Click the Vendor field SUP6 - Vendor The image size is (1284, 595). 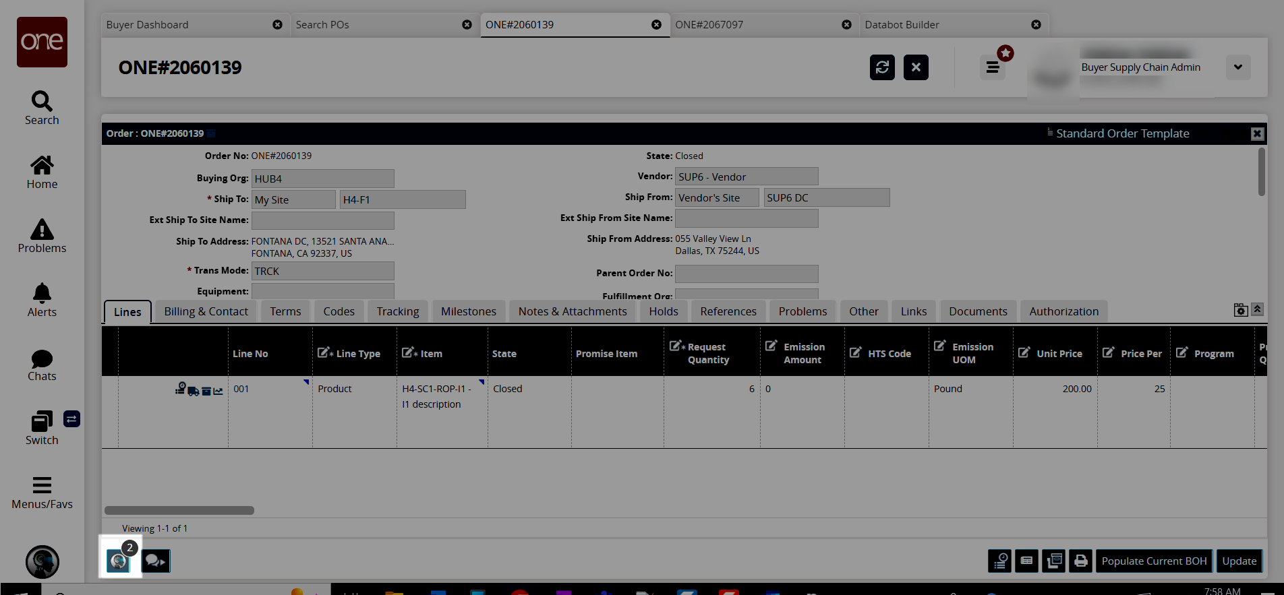click(x=747, y=177)
